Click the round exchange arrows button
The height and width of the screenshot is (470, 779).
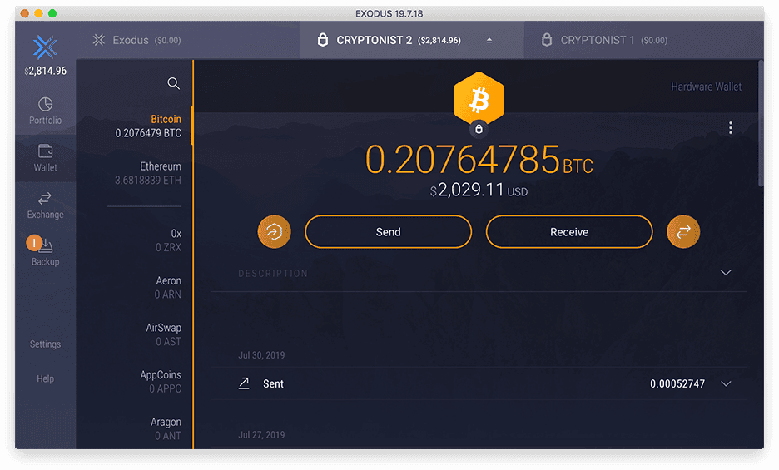(x=683, y=231)
